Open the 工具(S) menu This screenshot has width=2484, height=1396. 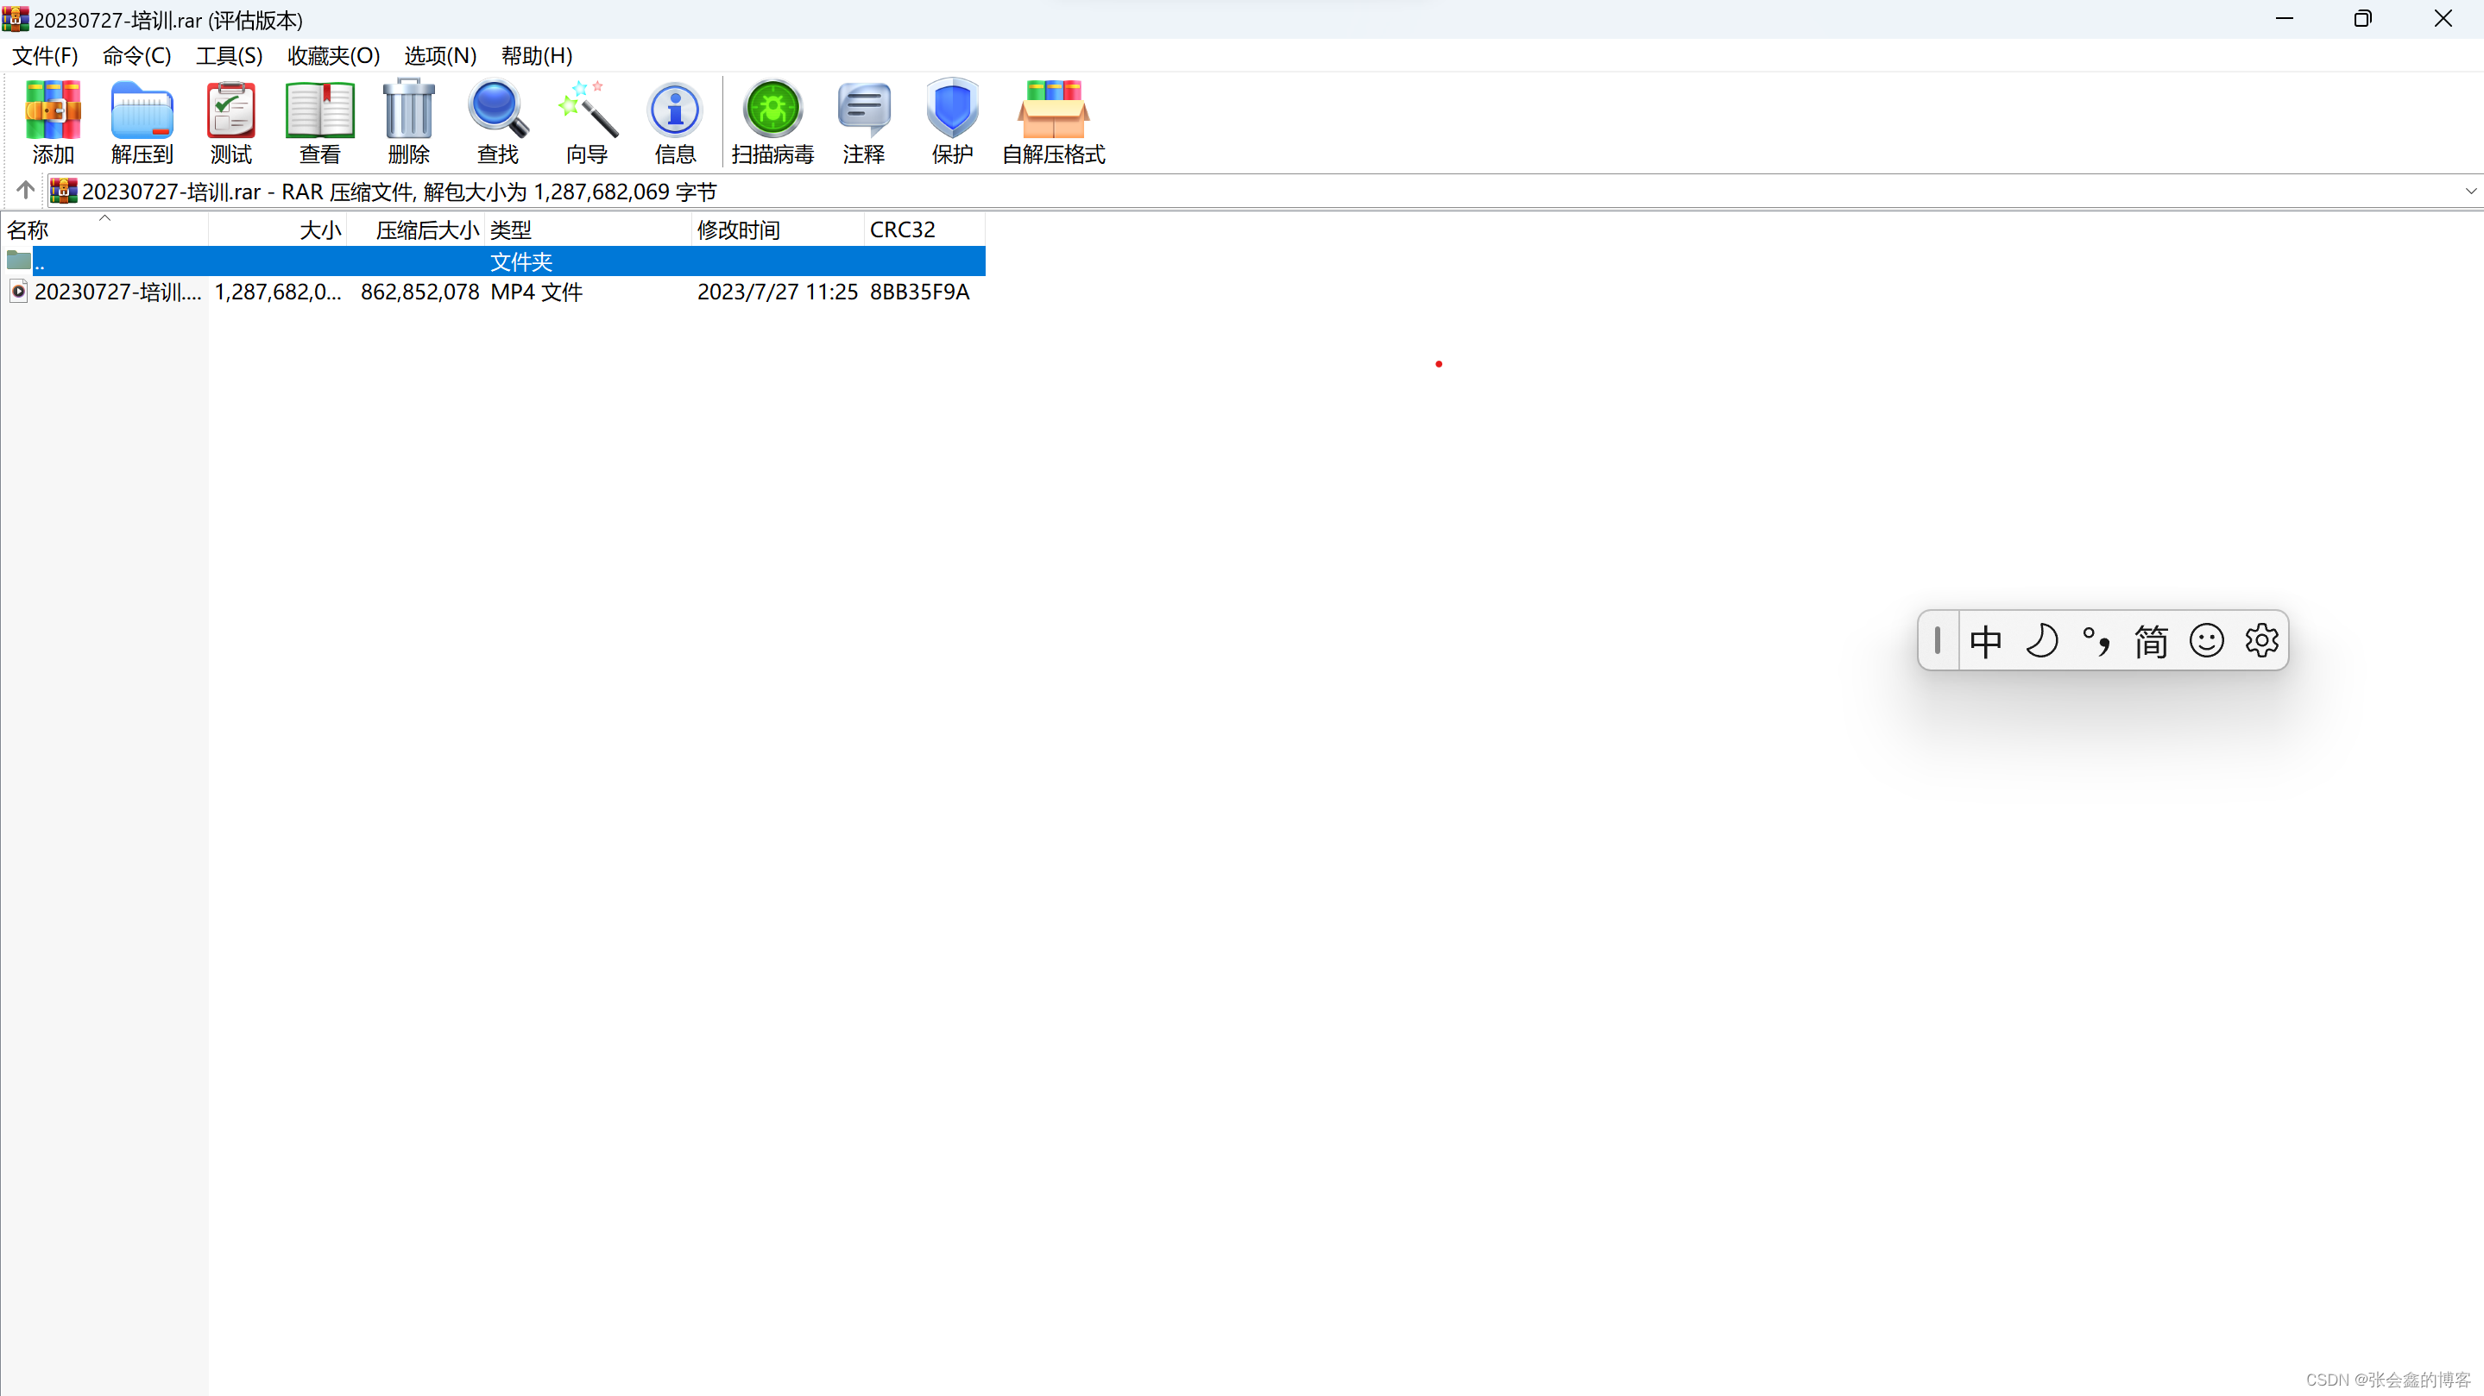click(x=230, y=55)
